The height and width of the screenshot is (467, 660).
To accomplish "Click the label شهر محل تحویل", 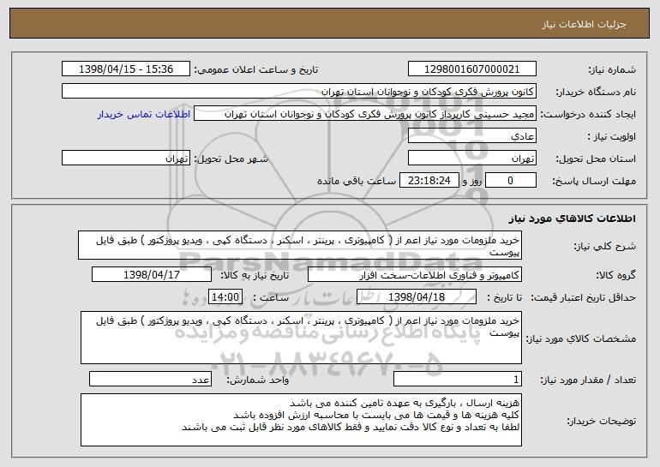I will pyautogui.click(x=231, y=159).
